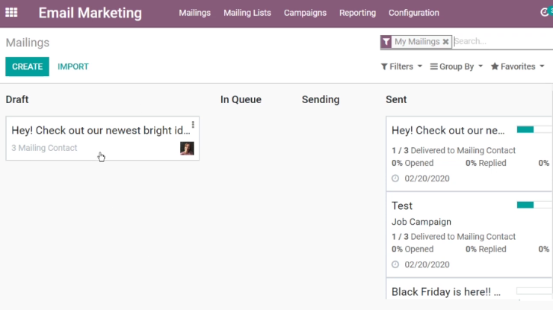Open the Configuration menu
Screen dimensions: 553x310
point(414,13)
